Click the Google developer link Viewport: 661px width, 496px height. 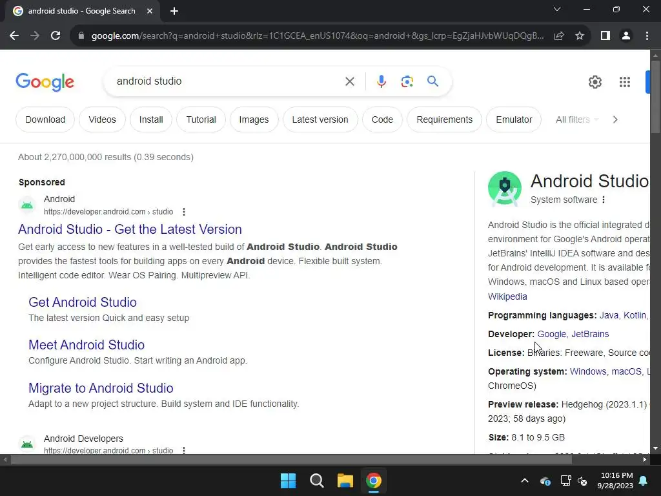tap(551, 334)
